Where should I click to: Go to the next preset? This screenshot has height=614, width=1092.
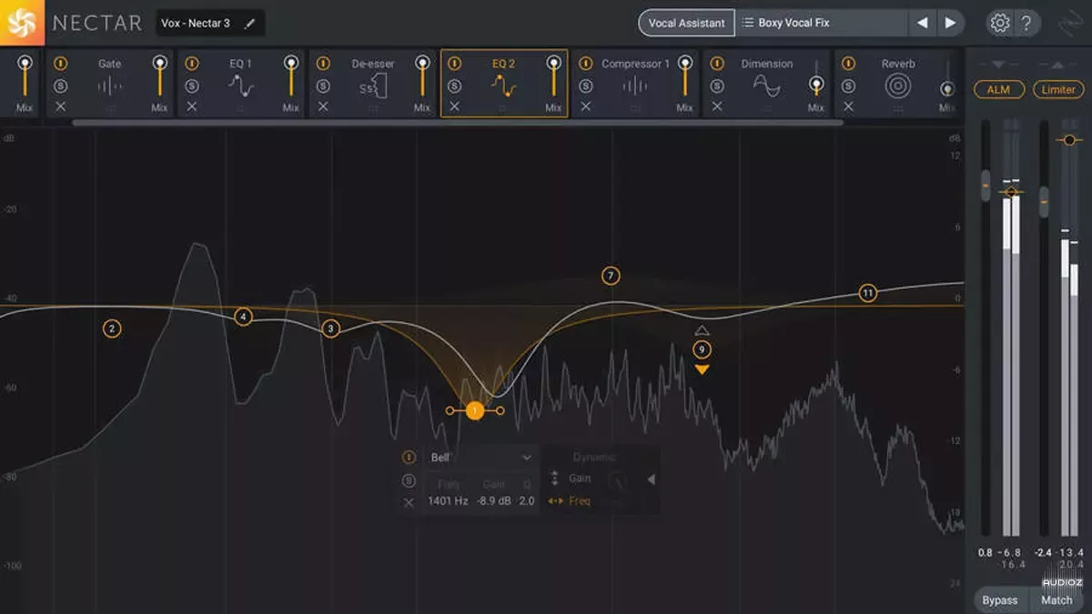pyautogui.click(x=950, y=23)
